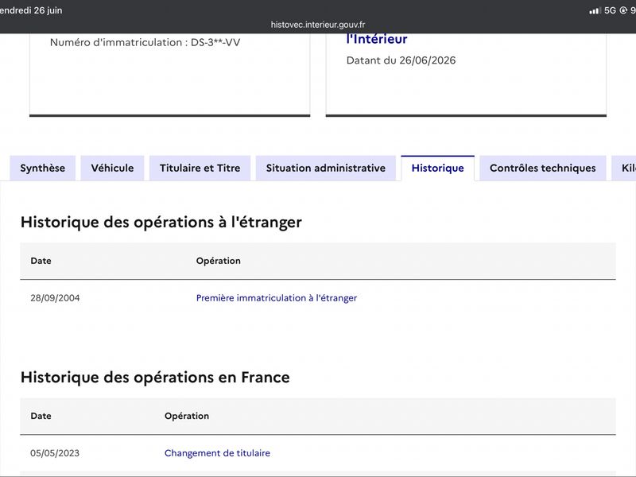
Task: Click Opération header in the étranger table
Action: (x=219, y=261)
